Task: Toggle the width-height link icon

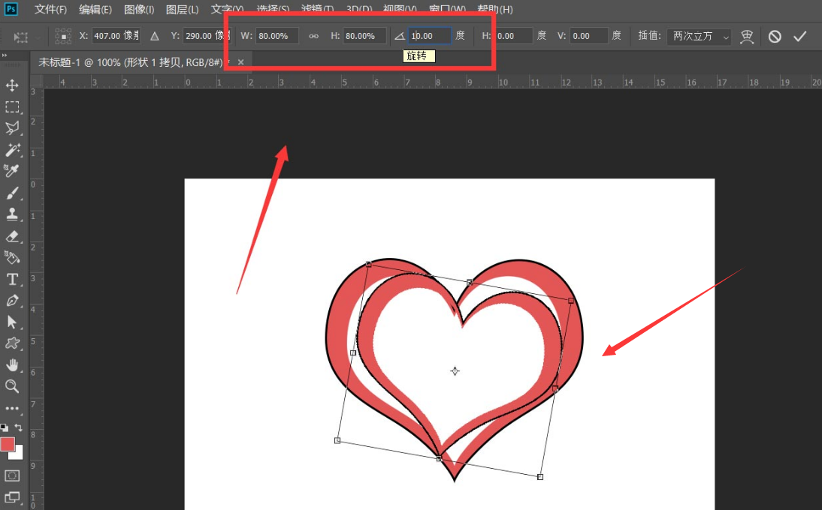Action: pos(313,36)
